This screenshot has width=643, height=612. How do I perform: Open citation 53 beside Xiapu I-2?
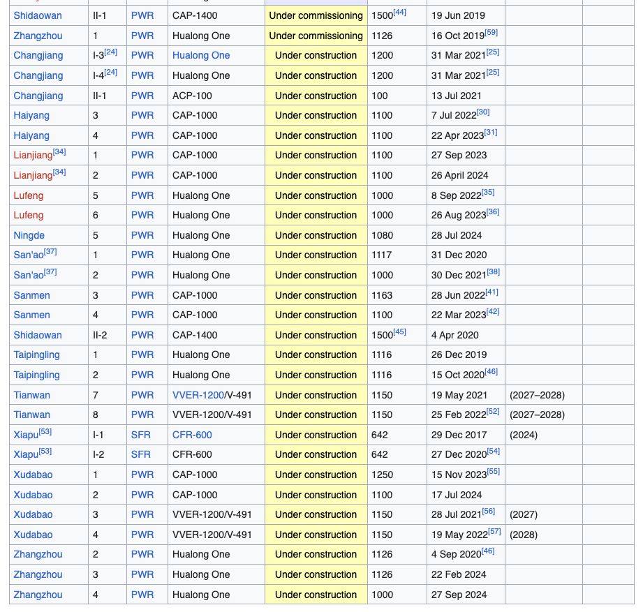tap(45, 451)
